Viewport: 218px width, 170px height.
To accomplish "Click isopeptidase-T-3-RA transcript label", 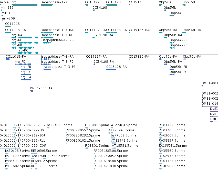I will (57, 30).
